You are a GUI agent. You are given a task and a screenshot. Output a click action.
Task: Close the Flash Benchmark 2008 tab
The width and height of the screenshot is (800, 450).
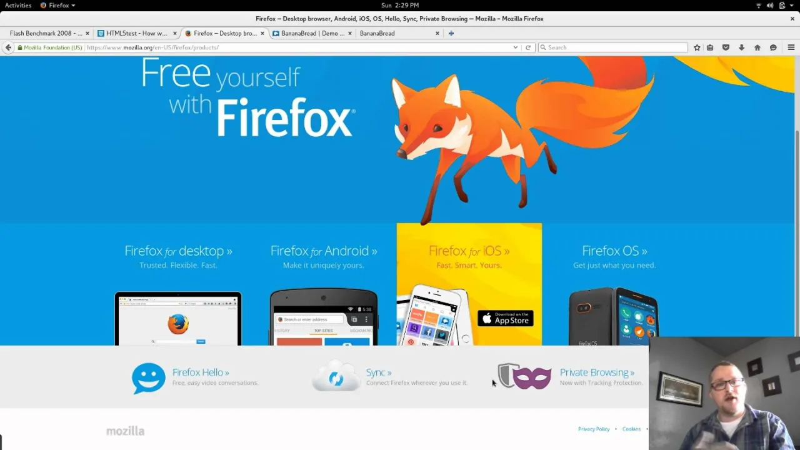coord(87,33)
